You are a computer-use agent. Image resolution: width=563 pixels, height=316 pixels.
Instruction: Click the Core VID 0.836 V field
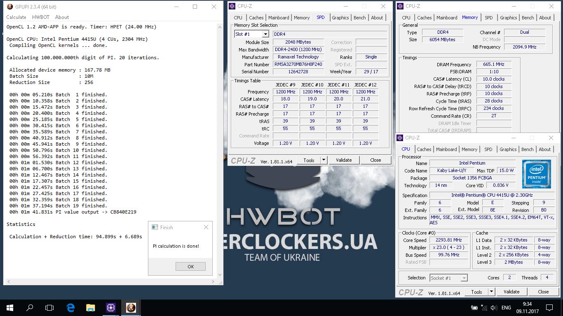point(501,186)
